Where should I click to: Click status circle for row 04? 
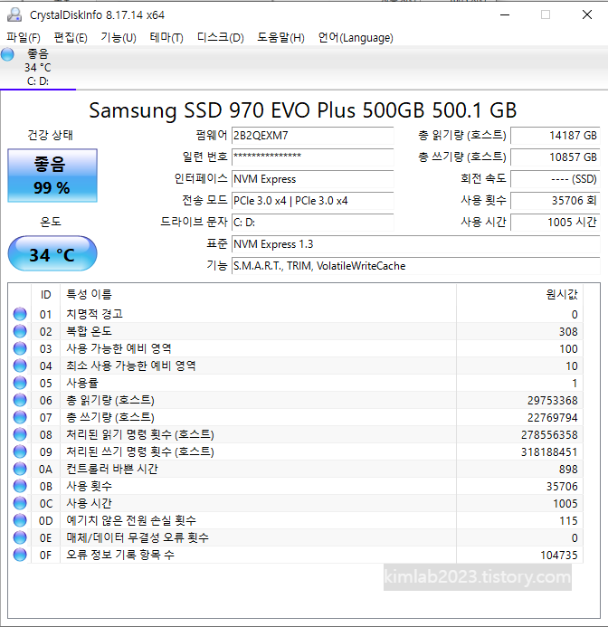pyautogui.click(x=20, y=366)
